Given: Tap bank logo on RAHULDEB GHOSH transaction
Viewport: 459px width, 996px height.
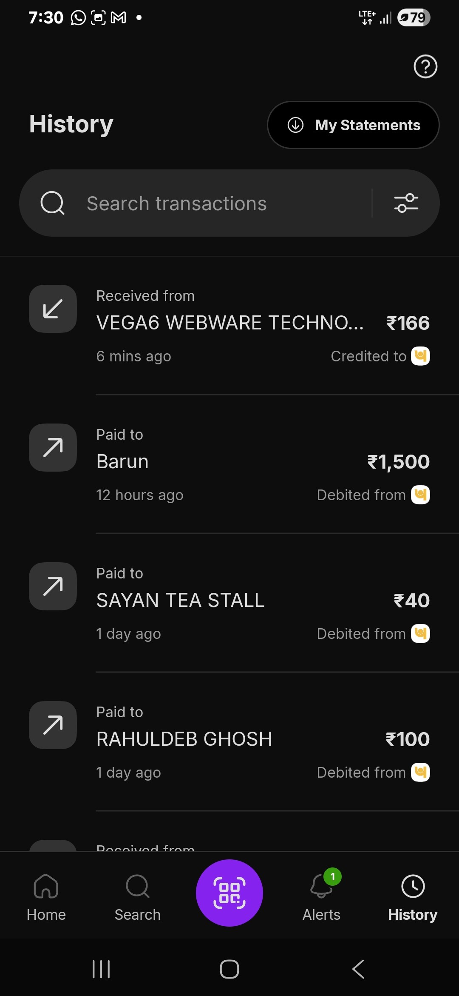Looking at the screenshot, I should 420,773.
